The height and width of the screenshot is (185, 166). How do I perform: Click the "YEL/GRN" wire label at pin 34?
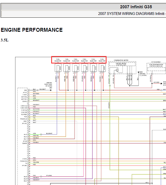(36, 162)
